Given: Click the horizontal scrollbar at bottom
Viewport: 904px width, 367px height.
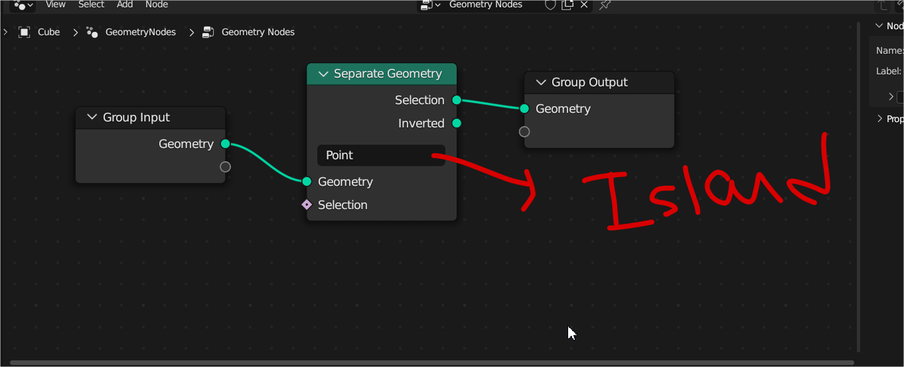Looking at the screenshot, I should pos(433,363).
